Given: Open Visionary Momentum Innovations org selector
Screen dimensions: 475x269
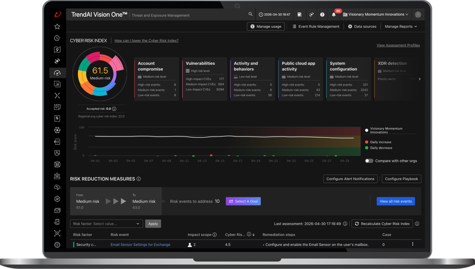Looking at the screenshot, I should [376, 14].
